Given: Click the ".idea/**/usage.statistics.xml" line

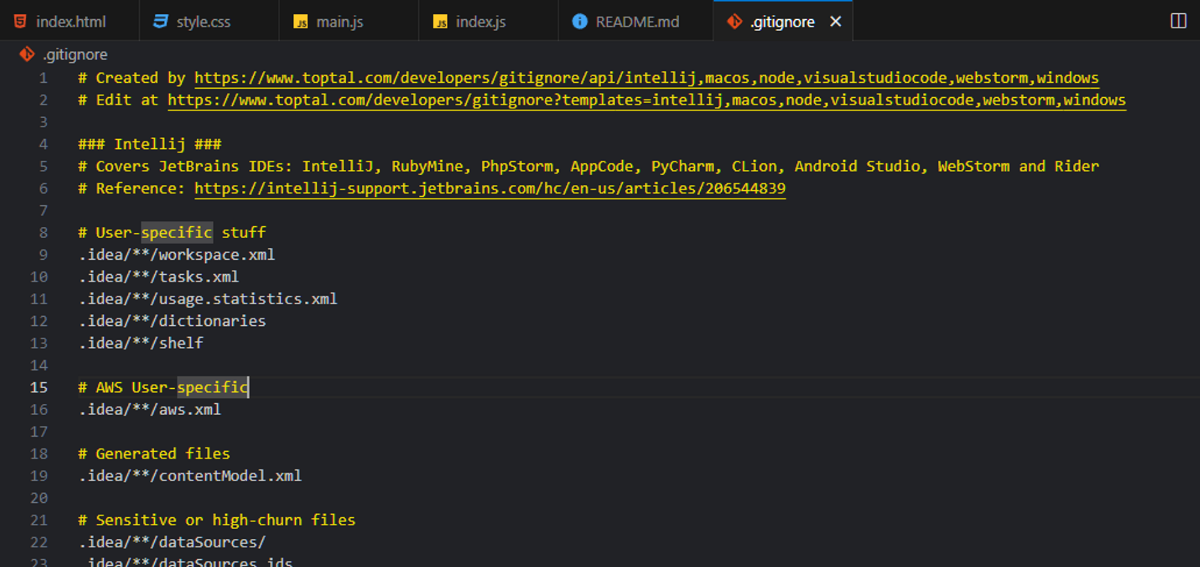Looking at the screenshot, I should (208, 299).
